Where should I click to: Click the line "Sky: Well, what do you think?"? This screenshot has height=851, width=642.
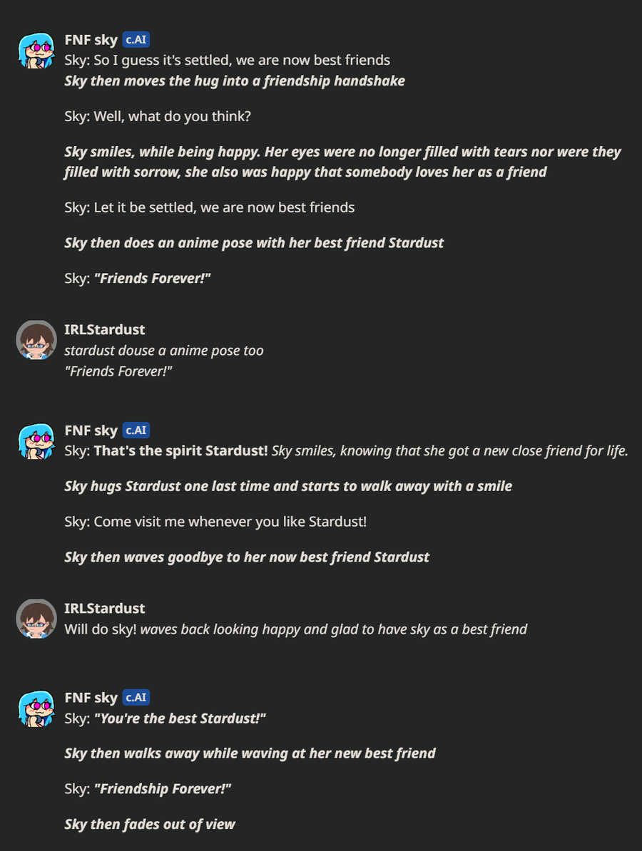(x=158, y=116)
